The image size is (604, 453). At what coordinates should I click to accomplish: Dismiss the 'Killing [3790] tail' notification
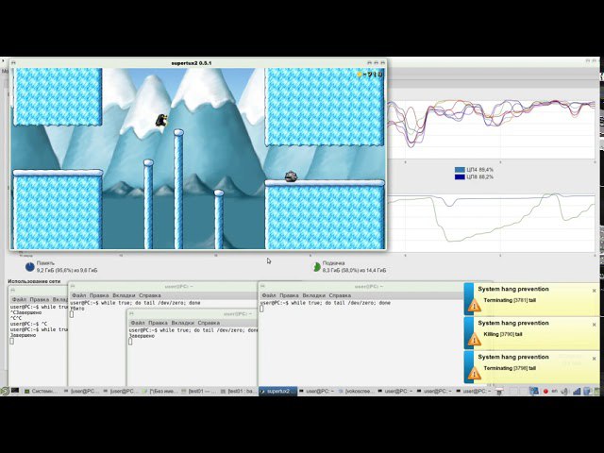pyautogui.click(x=594, y=325)
